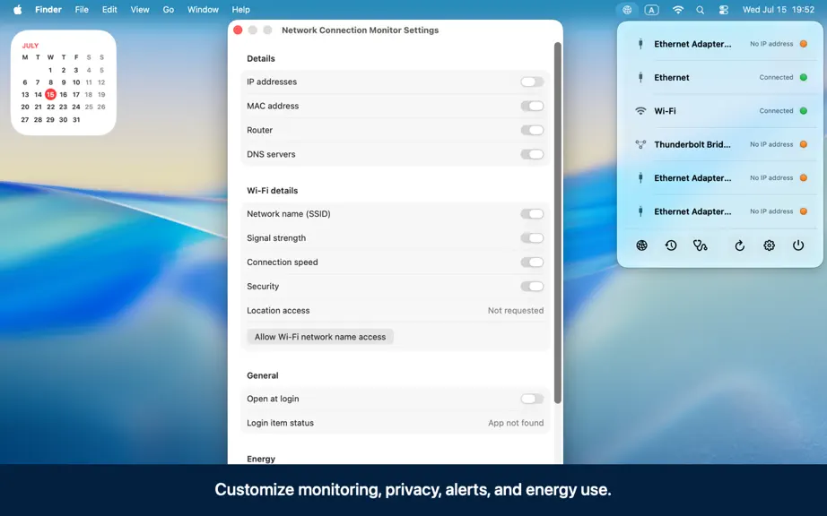Select the Ethernet connected row
827x516 pixels.
(x=720, y=77)
